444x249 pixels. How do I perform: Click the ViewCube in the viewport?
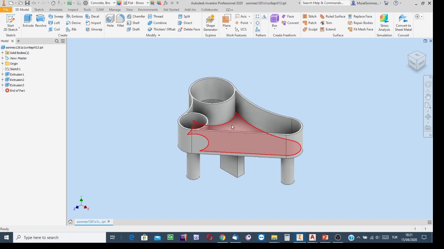tap(417, 61)
